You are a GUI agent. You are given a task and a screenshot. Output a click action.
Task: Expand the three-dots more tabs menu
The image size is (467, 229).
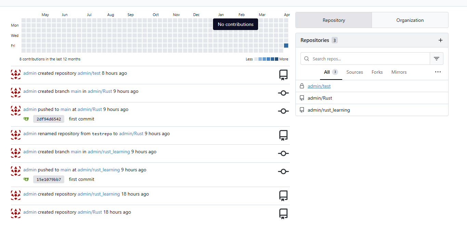438,72
